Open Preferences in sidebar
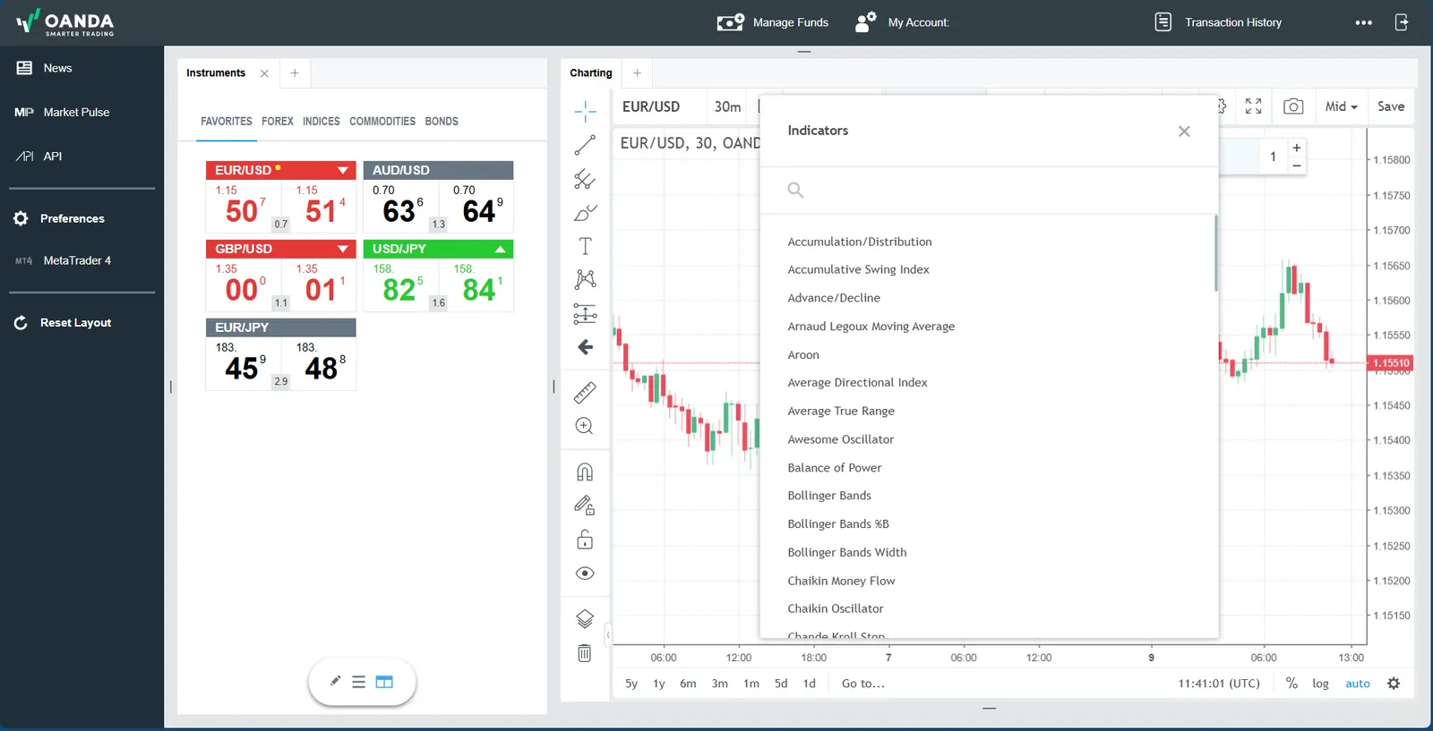This screenshot has height=731, width=1433. 59,218
